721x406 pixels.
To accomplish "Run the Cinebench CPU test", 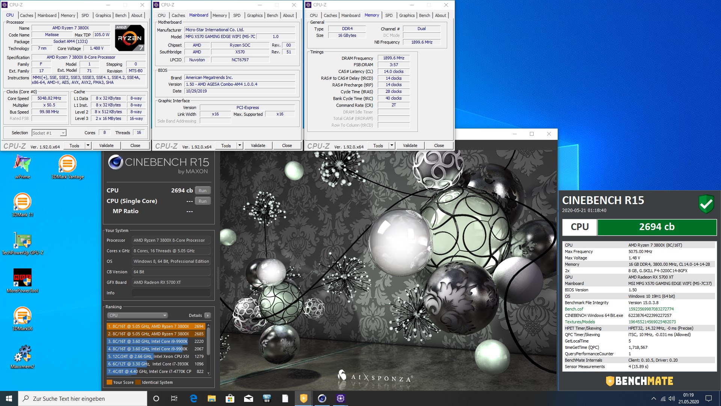I will pyautogui.click(x=202, y=191).
